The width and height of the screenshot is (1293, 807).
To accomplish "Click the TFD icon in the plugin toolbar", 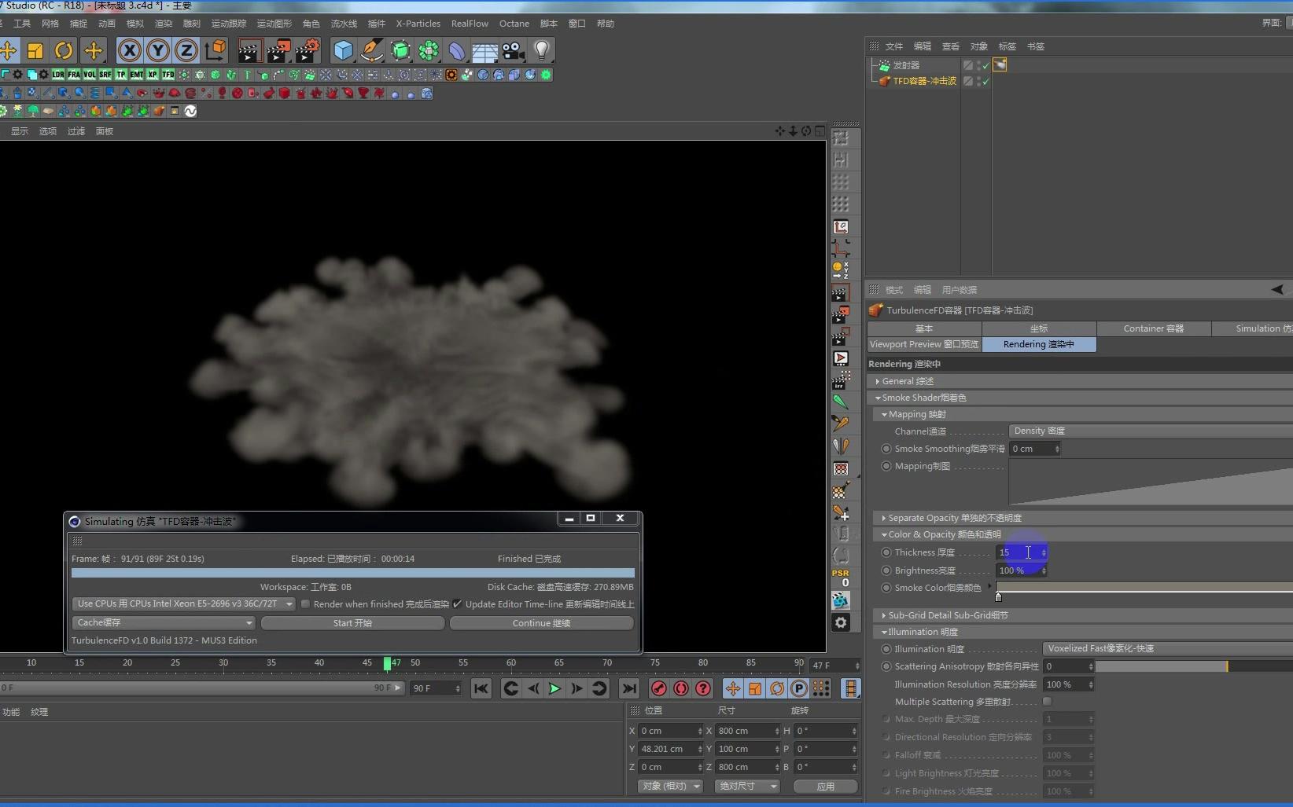I will coord(167,74).
